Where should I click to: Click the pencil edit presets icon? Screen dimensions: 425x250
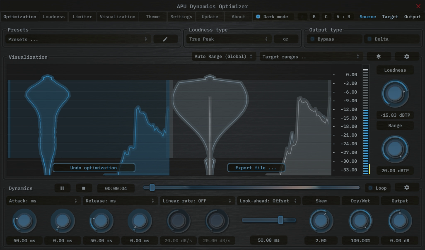[165, 39]
